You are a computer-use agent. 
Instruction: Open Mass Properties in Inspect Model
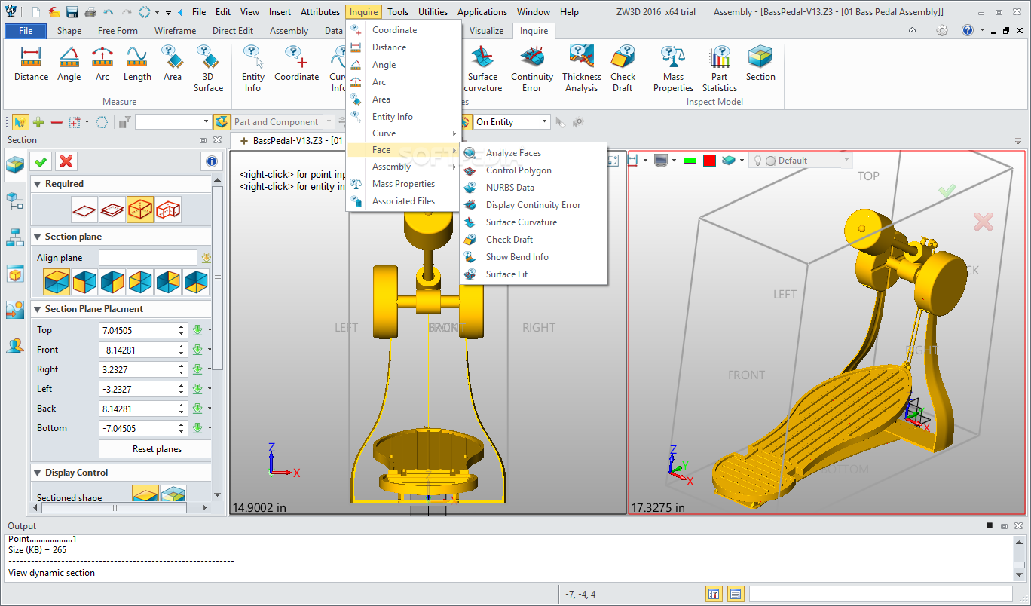click(673, 69)
